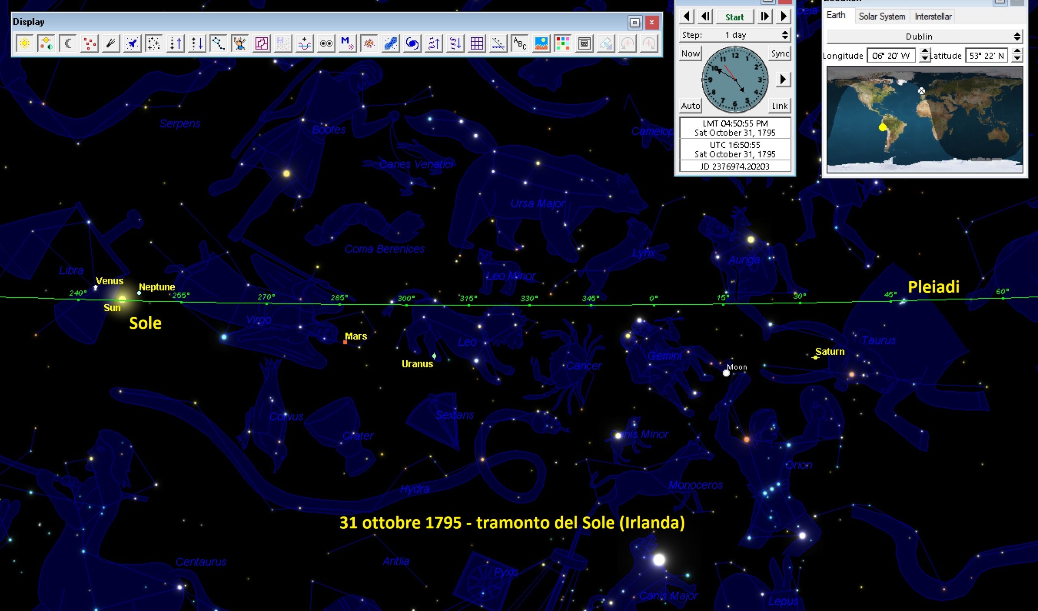This screenshot has width=1038, height=611.
Task: Click the colored squares palette icon
Action: [562, 43]
